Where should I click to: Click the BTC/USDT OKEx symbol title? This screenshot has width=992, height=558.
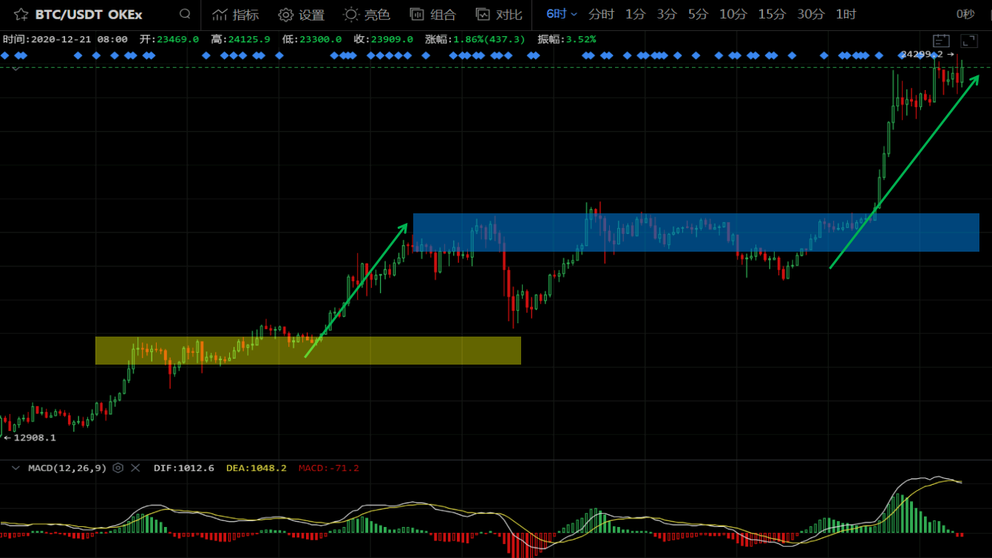pos(89,14)
